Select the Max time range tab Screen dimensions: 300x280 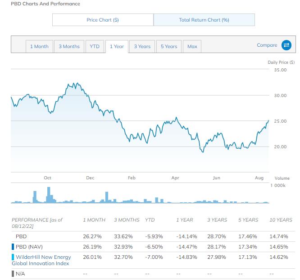[x=192, y=46]
